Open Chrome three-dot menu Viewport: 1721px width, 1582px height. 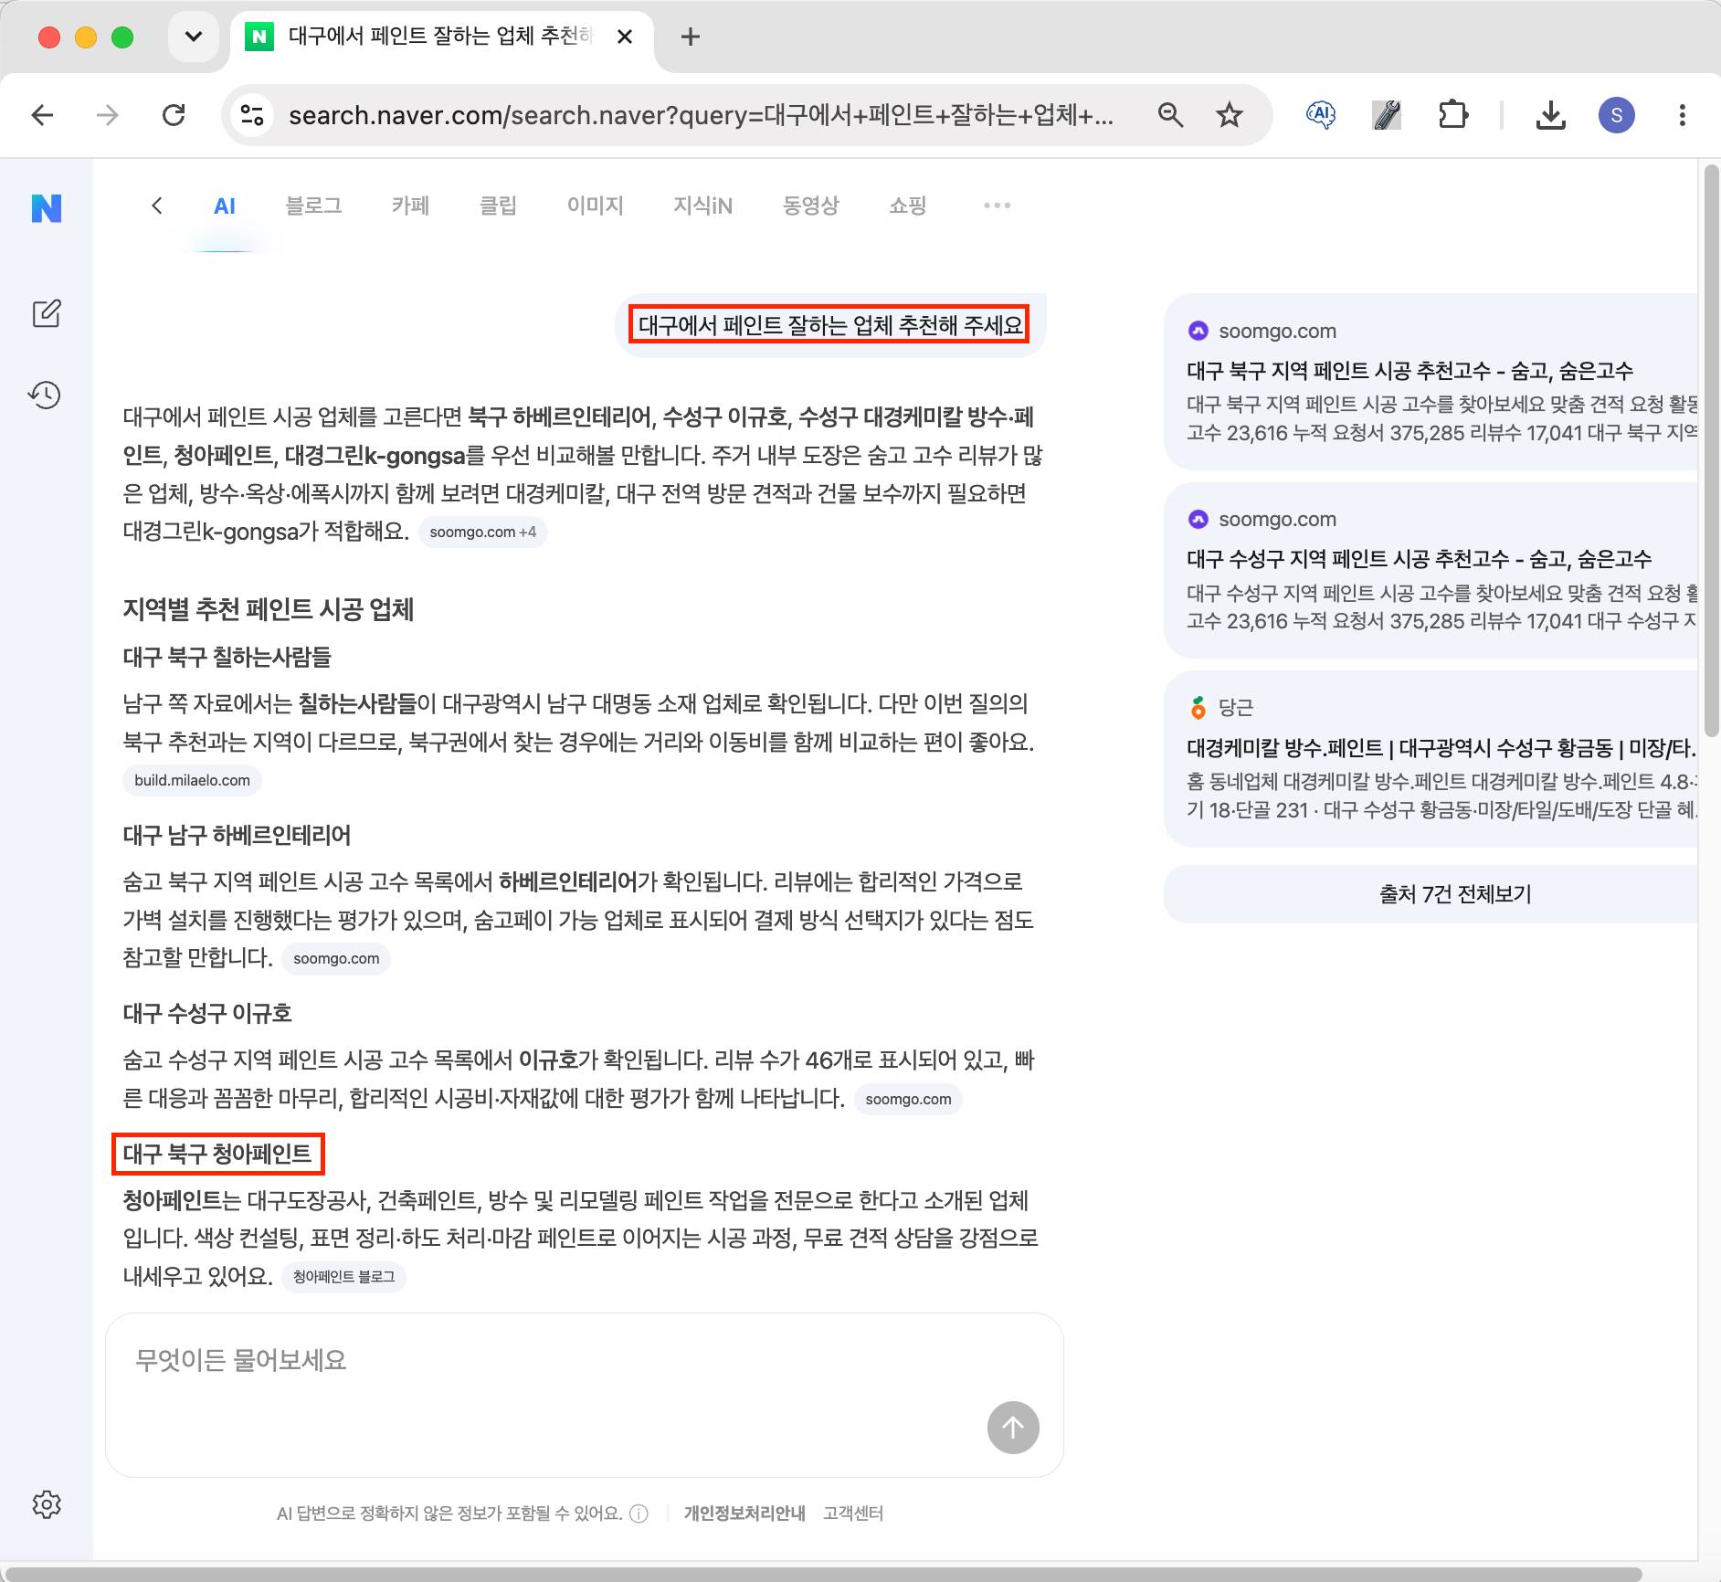[1683, 115]
